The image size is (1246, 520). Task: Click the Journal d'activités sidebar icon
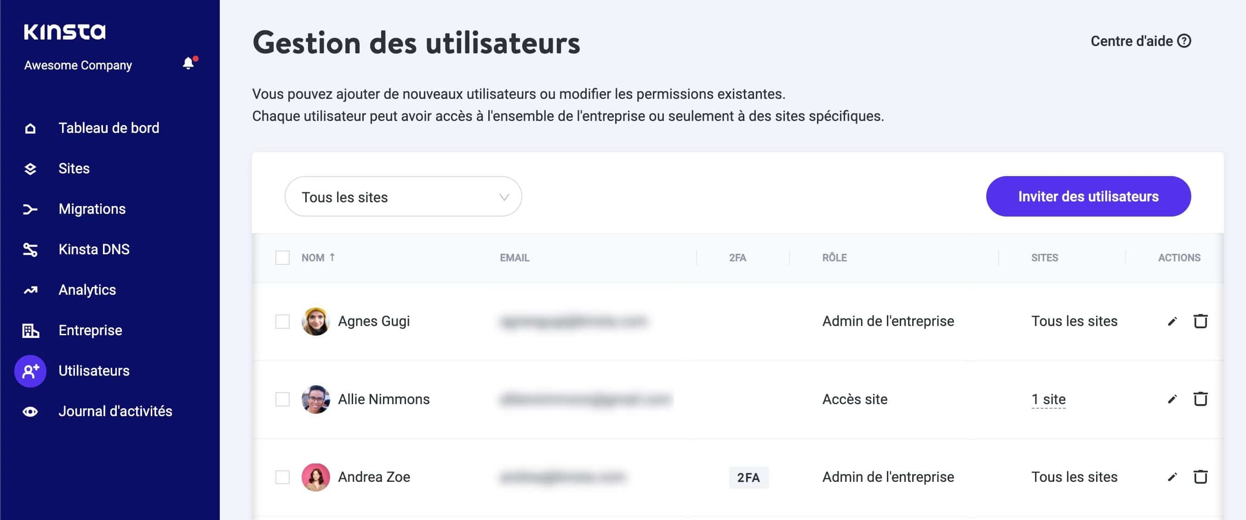click(29, 411)
